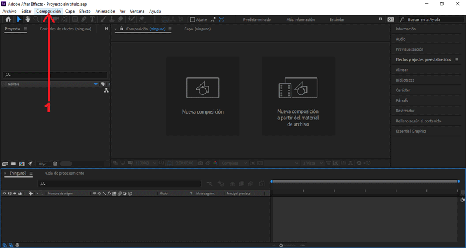Screen dimensions: 466x248
Task: Click the snap bounding-box icon beside Ajuste
Action: 221,19
